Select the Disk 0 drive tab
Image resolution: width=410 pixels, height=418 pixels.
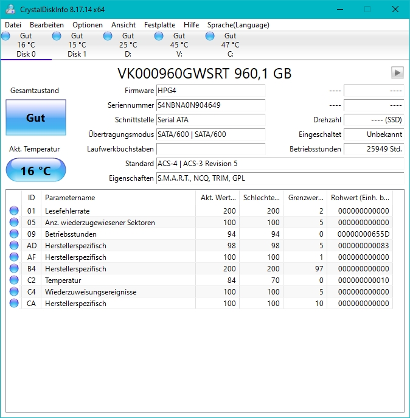[26, 45]
